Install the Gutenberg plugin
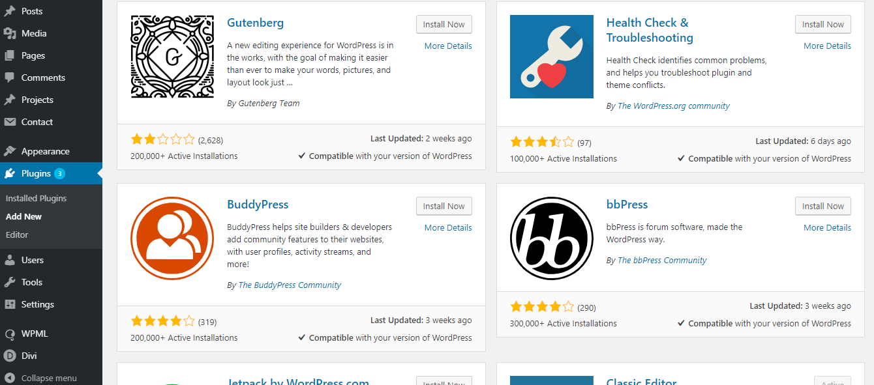This screenshot has height=385, width=874. coord(444,24)
